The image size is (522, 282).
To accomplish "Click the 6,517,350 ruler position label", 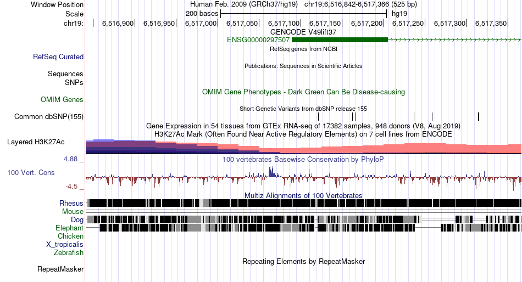I will point(491,23).
